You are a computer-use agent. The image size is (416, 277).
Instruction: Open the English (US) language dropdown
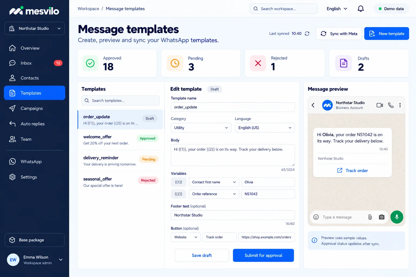(265, 128)
